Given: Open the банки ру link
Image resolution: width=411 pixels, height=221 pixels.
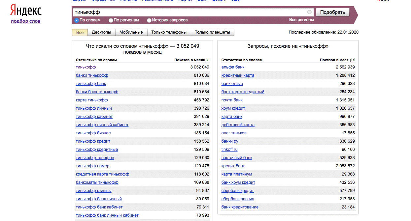Looking at the screenshot, I should [x=230, y=141].
